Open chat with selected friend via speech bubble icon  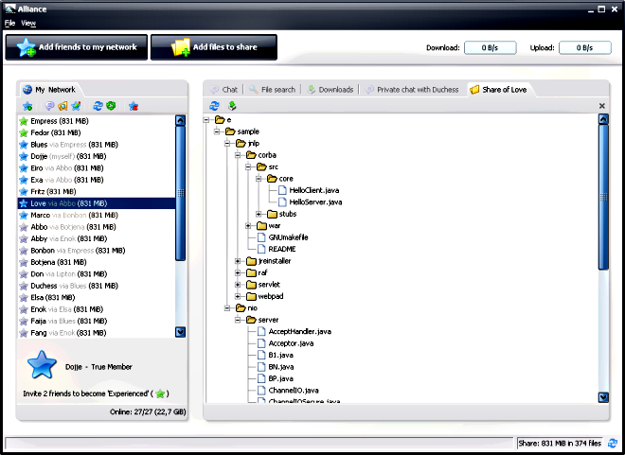pos(49,106)
